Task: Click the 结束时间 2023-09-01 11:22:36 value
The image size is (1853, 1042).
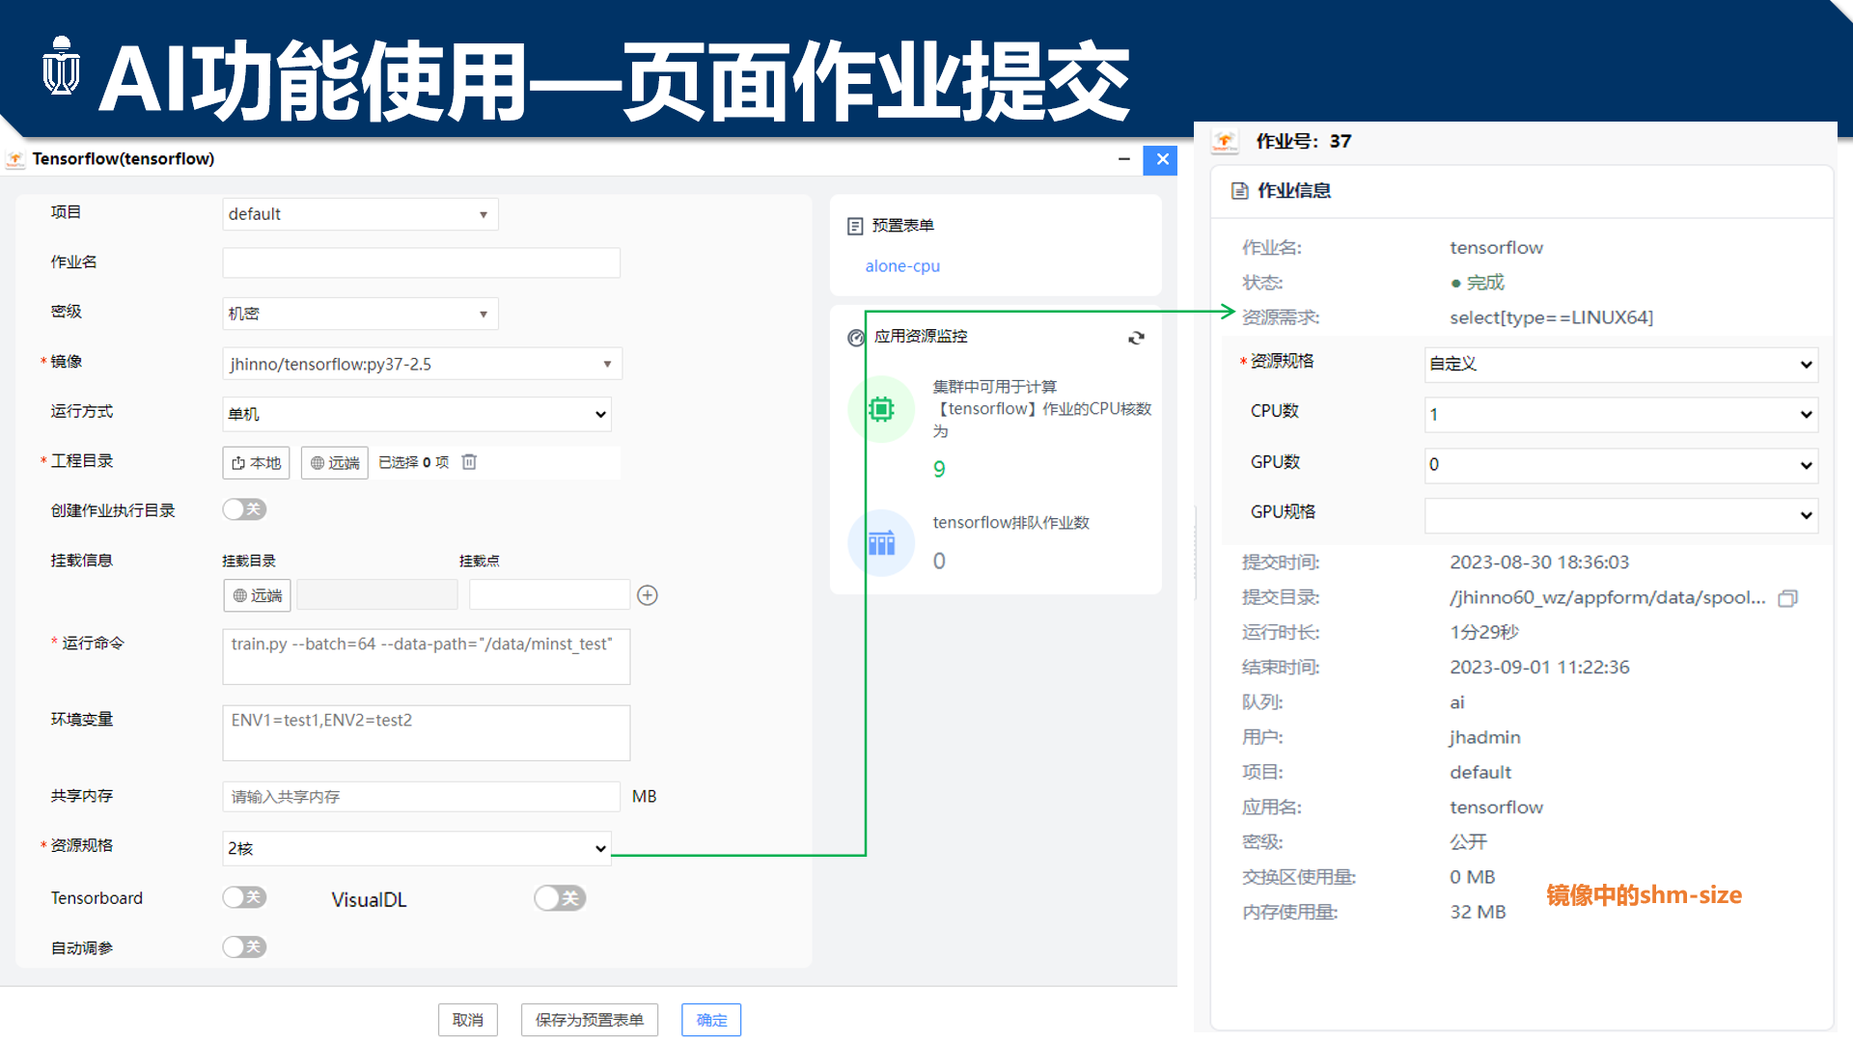Action: (1539, 668)
